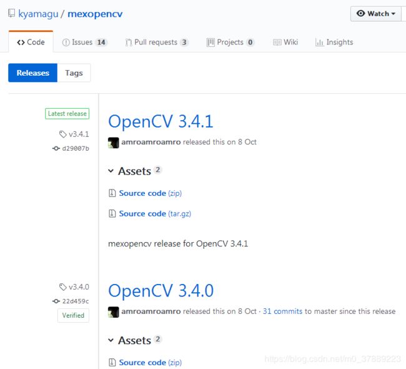Click text 'mexopencv release for OpenCV 3.4.1'

click(178, 244)
